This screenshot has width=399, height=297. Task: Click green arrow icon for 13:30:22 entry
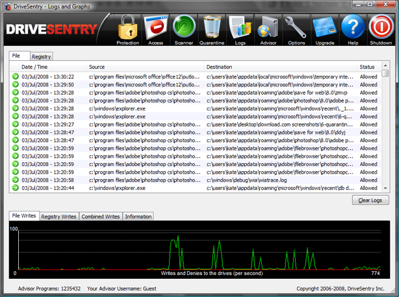click(16, 77)
